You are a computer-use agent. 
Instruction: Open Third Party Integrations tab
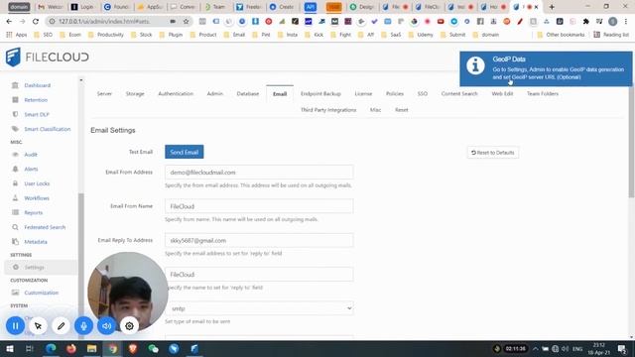coord(328,110)
